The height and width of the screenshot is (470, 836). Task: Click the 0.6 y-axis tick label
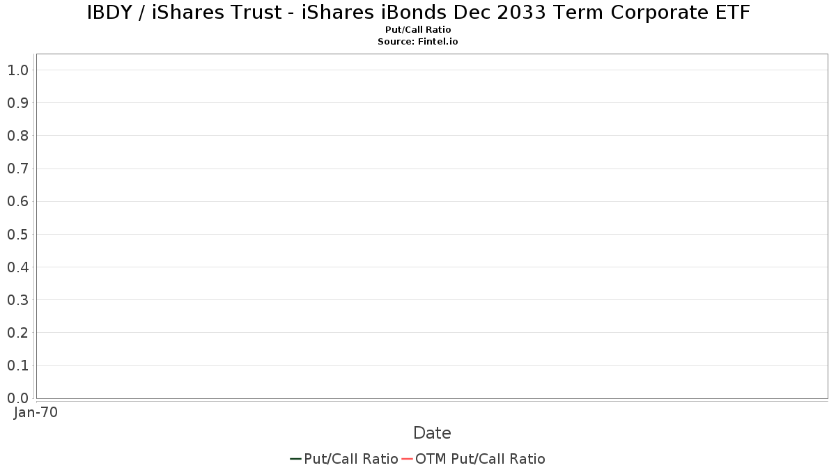coord(17,201)
